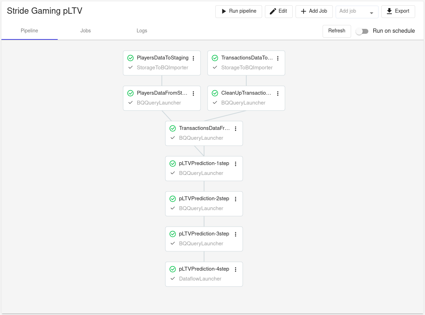Click the pencil icon in Edit button
The image size is (425, 315).
pos(273,11)
